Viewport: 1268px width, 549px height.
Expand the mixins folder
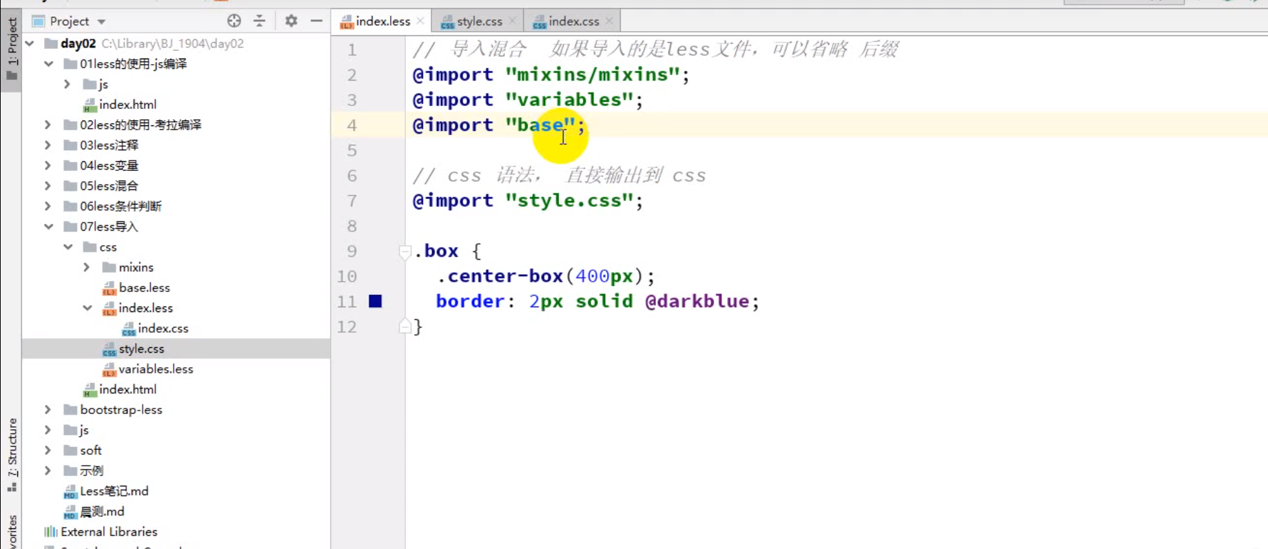coord(87,267)
